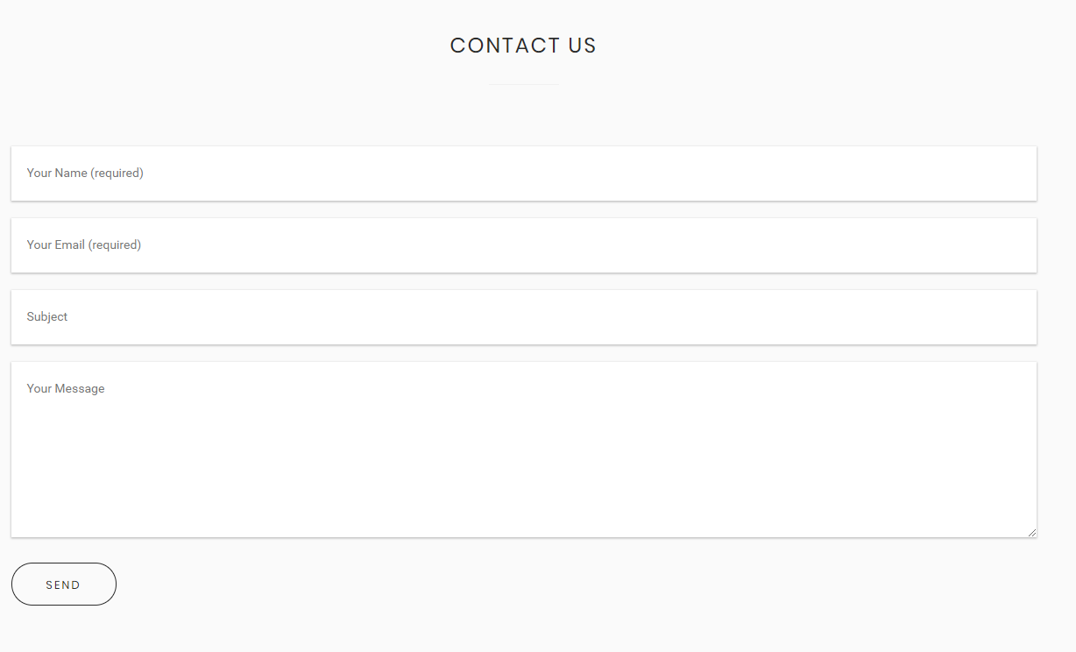Select the Subject text field

coord(523,317)
